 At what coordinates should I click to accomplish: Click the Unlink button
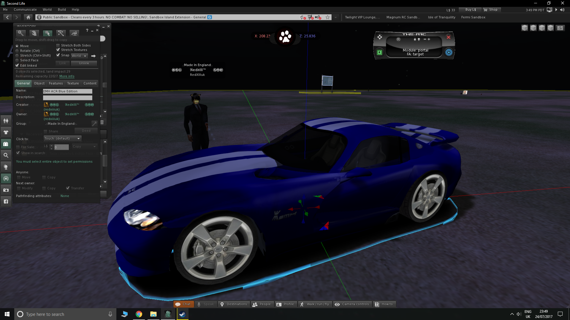tap(84, 63)
